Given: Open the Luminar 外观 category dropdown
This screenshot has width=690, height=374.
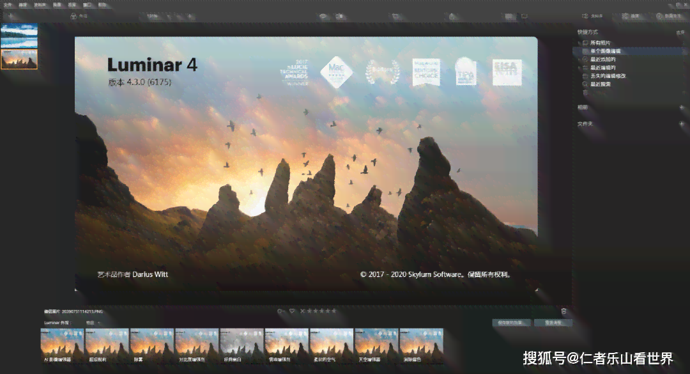Looking at the screenshot, I should pos(93,323).
